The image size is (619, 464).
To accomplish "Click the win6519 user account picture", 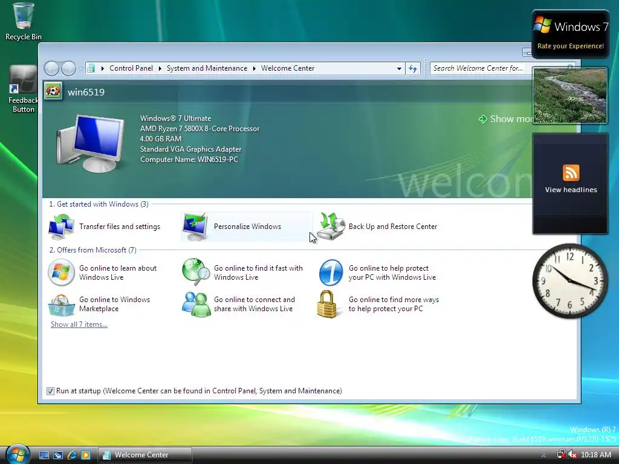I will point(53,91).
